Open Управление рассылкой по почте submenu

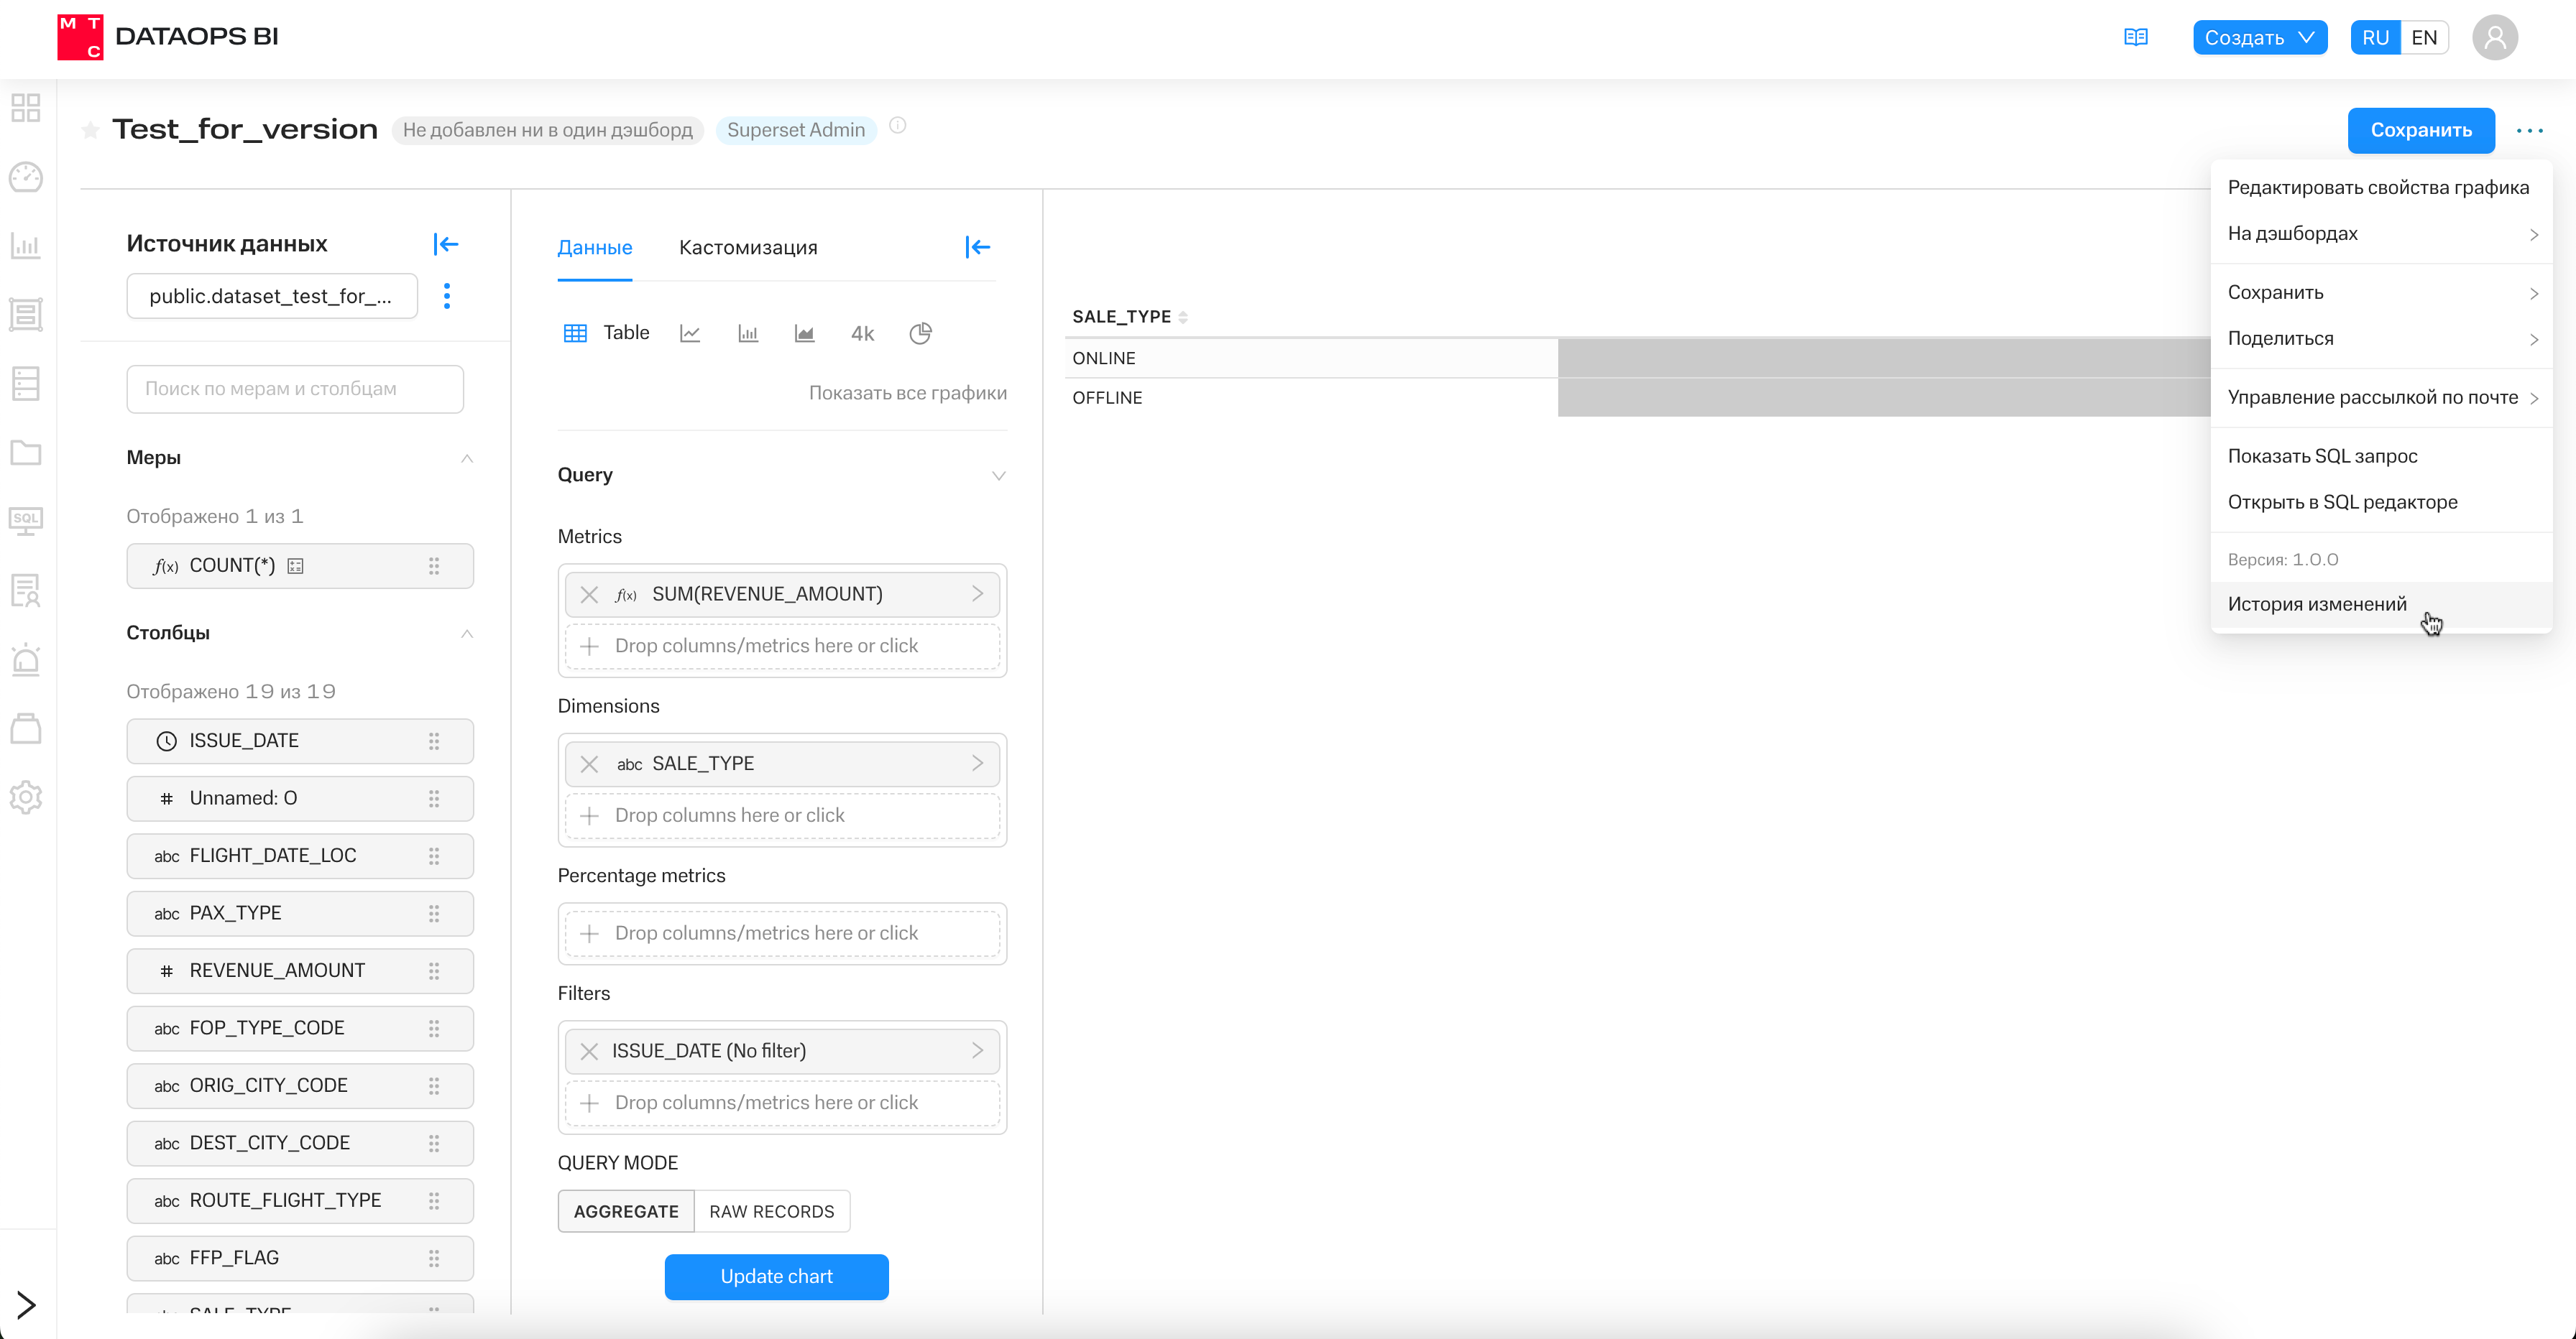point(2381,398)
